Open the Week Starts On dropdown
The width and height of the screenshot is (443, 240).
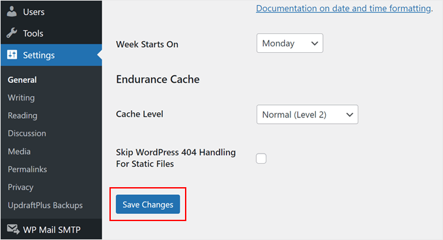[290, 43]
